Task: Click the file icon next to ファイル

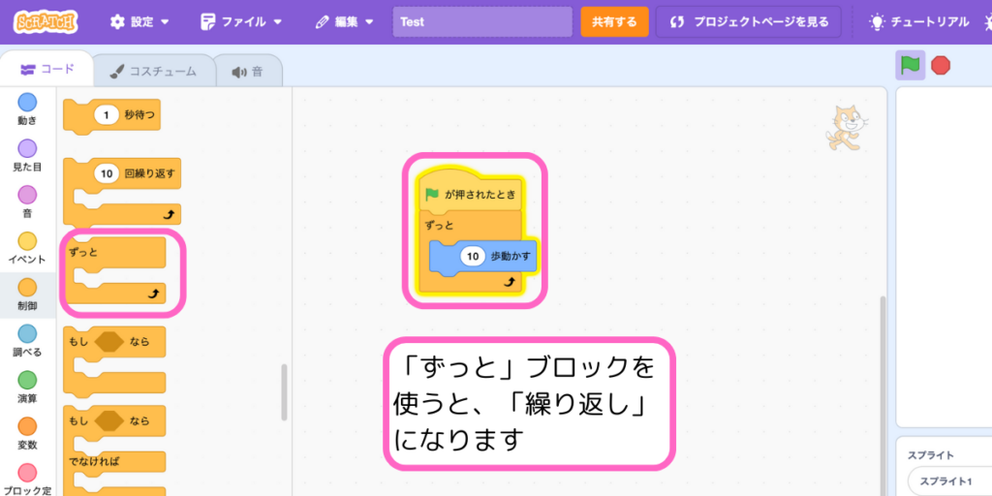Action: coord(207,22)
